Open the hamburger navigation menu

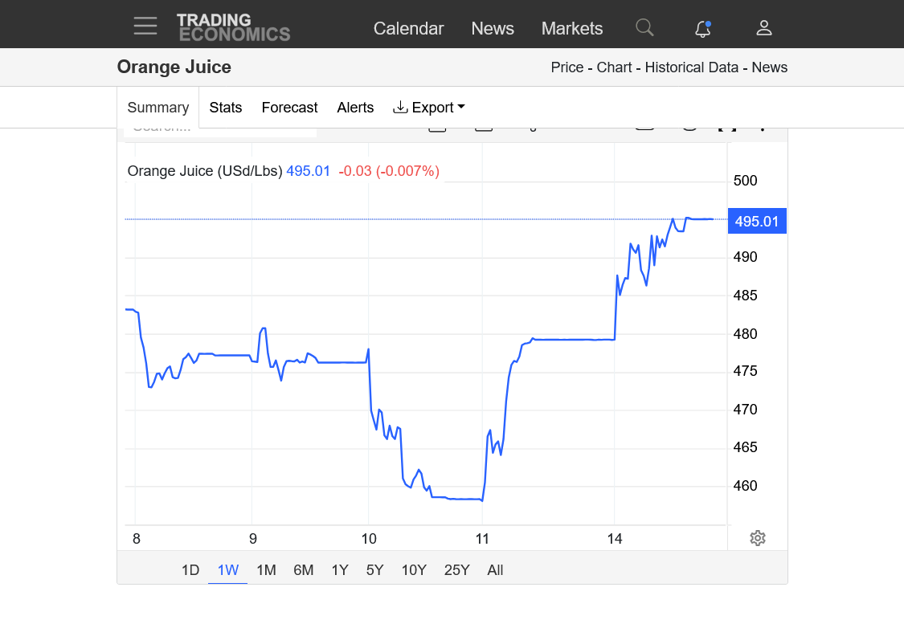[145, 27]
